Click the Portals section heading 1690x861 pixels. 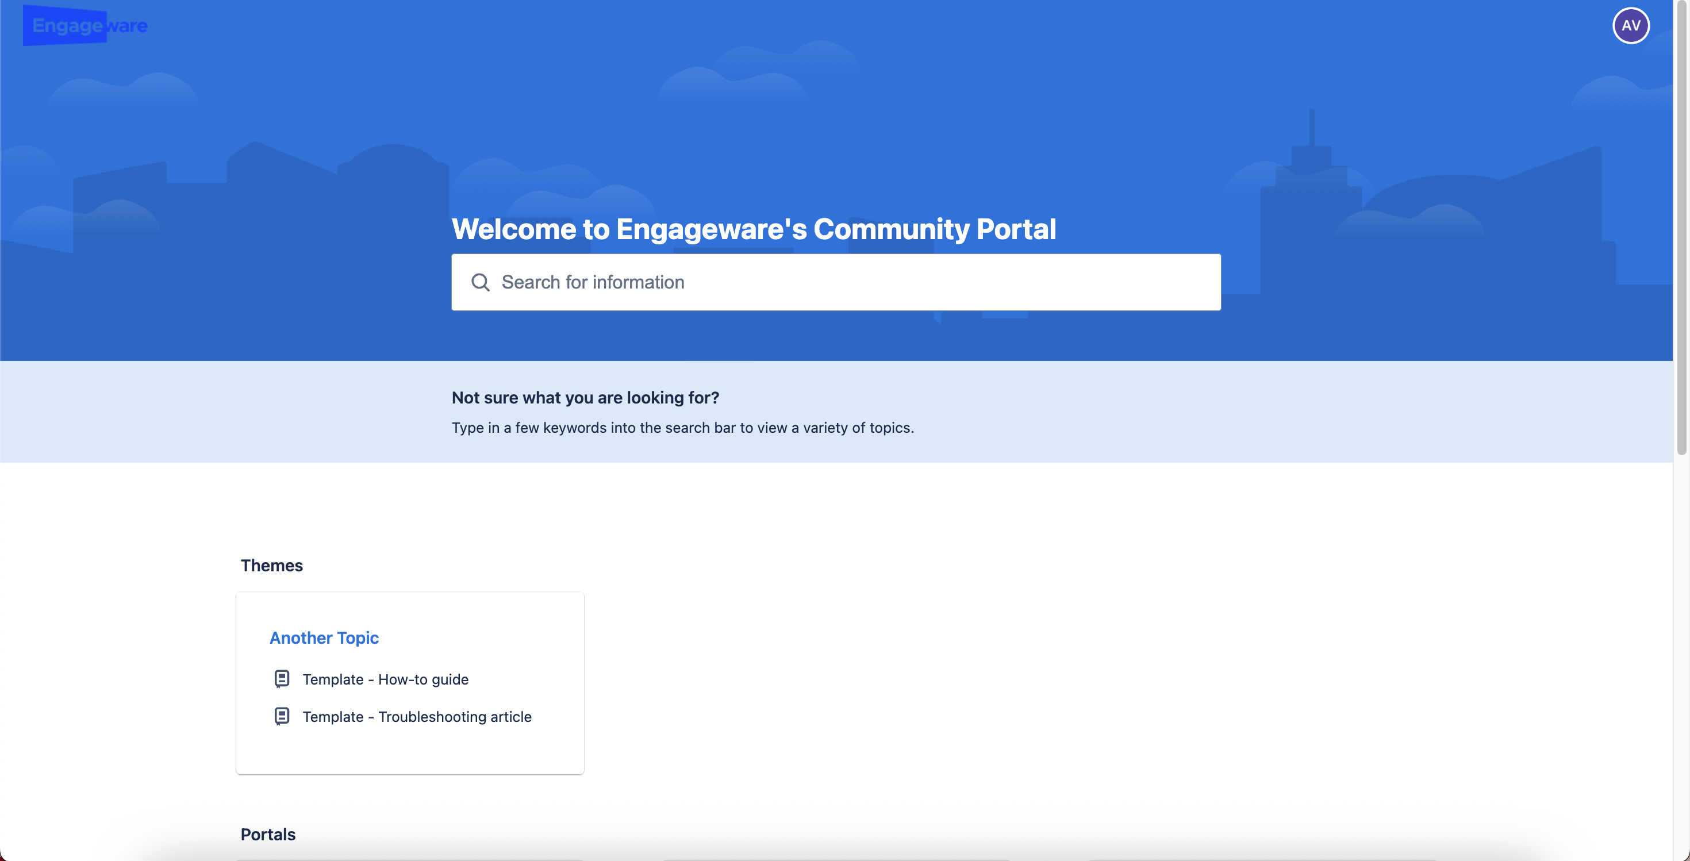[268, 834]
